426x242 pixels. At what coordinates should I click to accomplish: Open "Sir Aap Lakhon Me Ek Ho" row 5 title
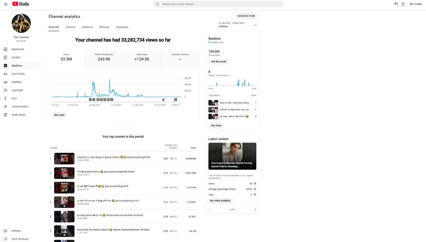pyautogui.click(x=110, y=215)
